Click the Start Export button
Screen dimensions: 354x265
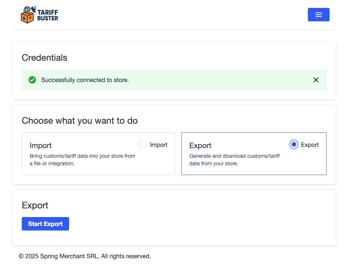45,224
